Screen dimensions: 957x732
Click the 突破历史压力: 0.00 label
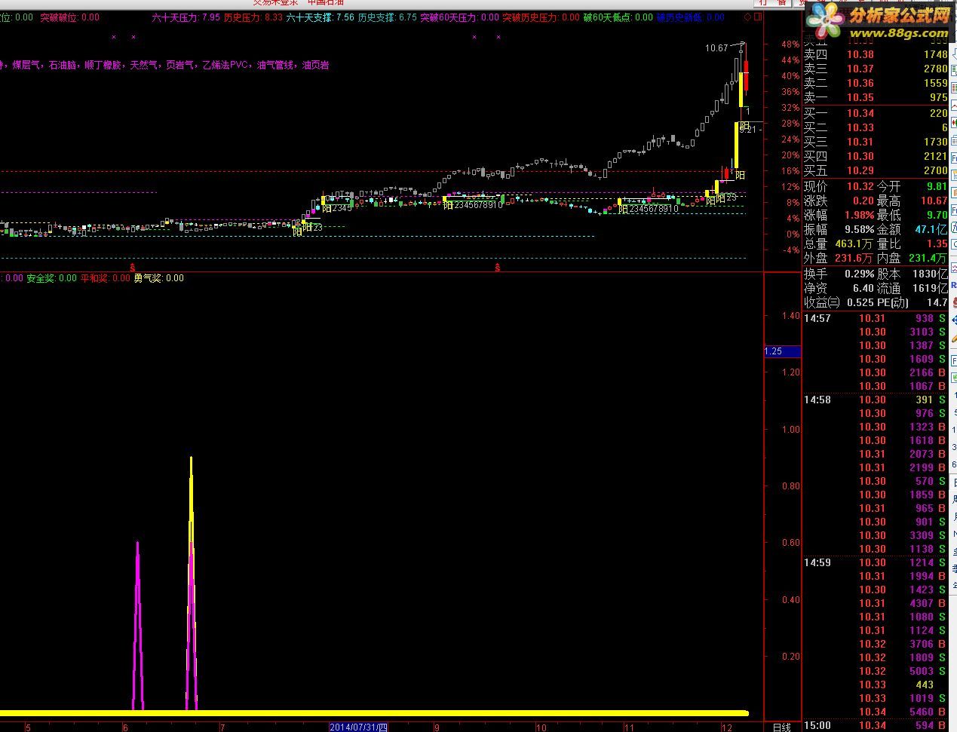point(541,17)
